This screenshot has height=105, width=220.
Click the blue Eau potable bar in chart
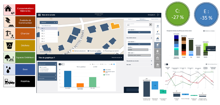click(x=68, y=79)
